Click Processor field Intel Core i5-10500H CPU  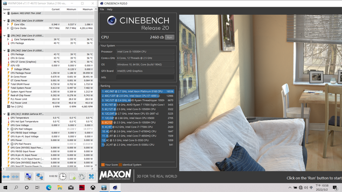[x=145, y=52]
